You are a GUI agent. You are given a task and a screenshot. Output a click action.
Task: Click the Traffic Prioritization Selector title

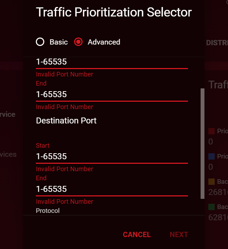[x=114, y=12]
